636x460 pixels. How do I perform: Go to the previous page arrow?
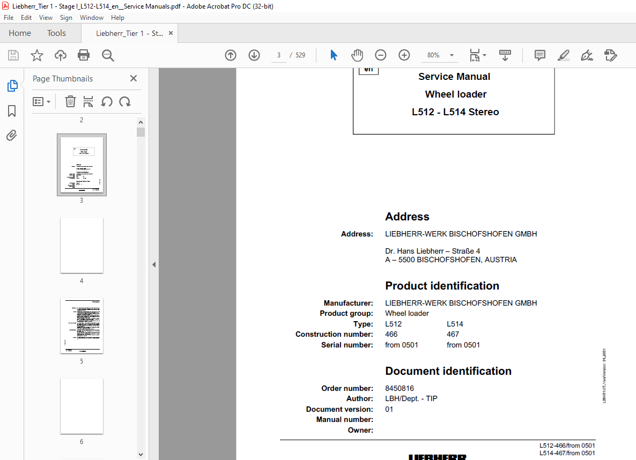pyautogui.click(x=231, y=55)
